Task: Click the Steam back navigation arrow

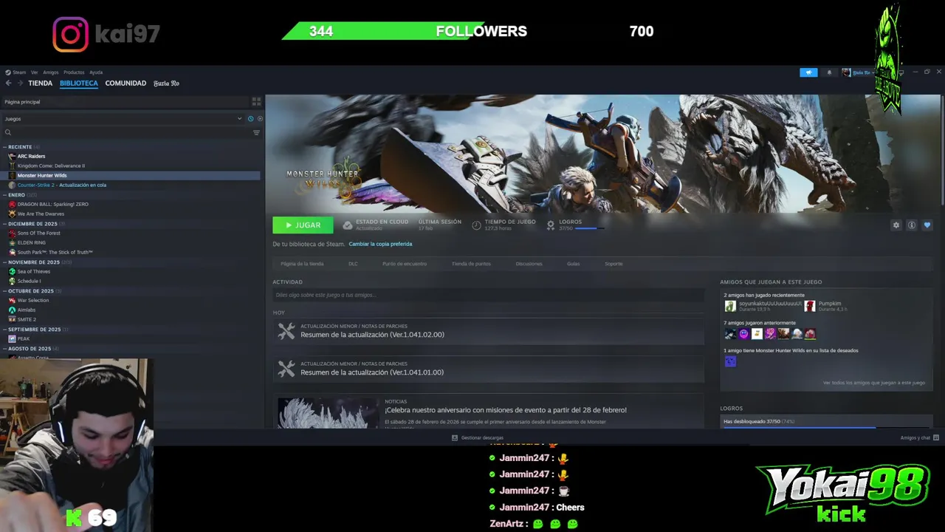Action: click(8, 83)
